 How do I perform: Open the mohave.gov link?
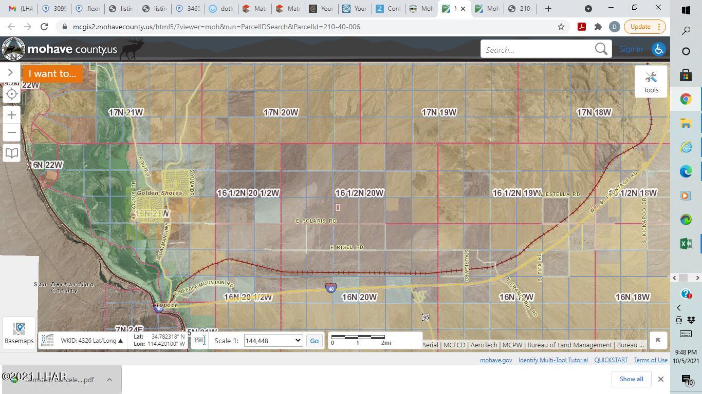pyautogui.click(x=495, y=360)
